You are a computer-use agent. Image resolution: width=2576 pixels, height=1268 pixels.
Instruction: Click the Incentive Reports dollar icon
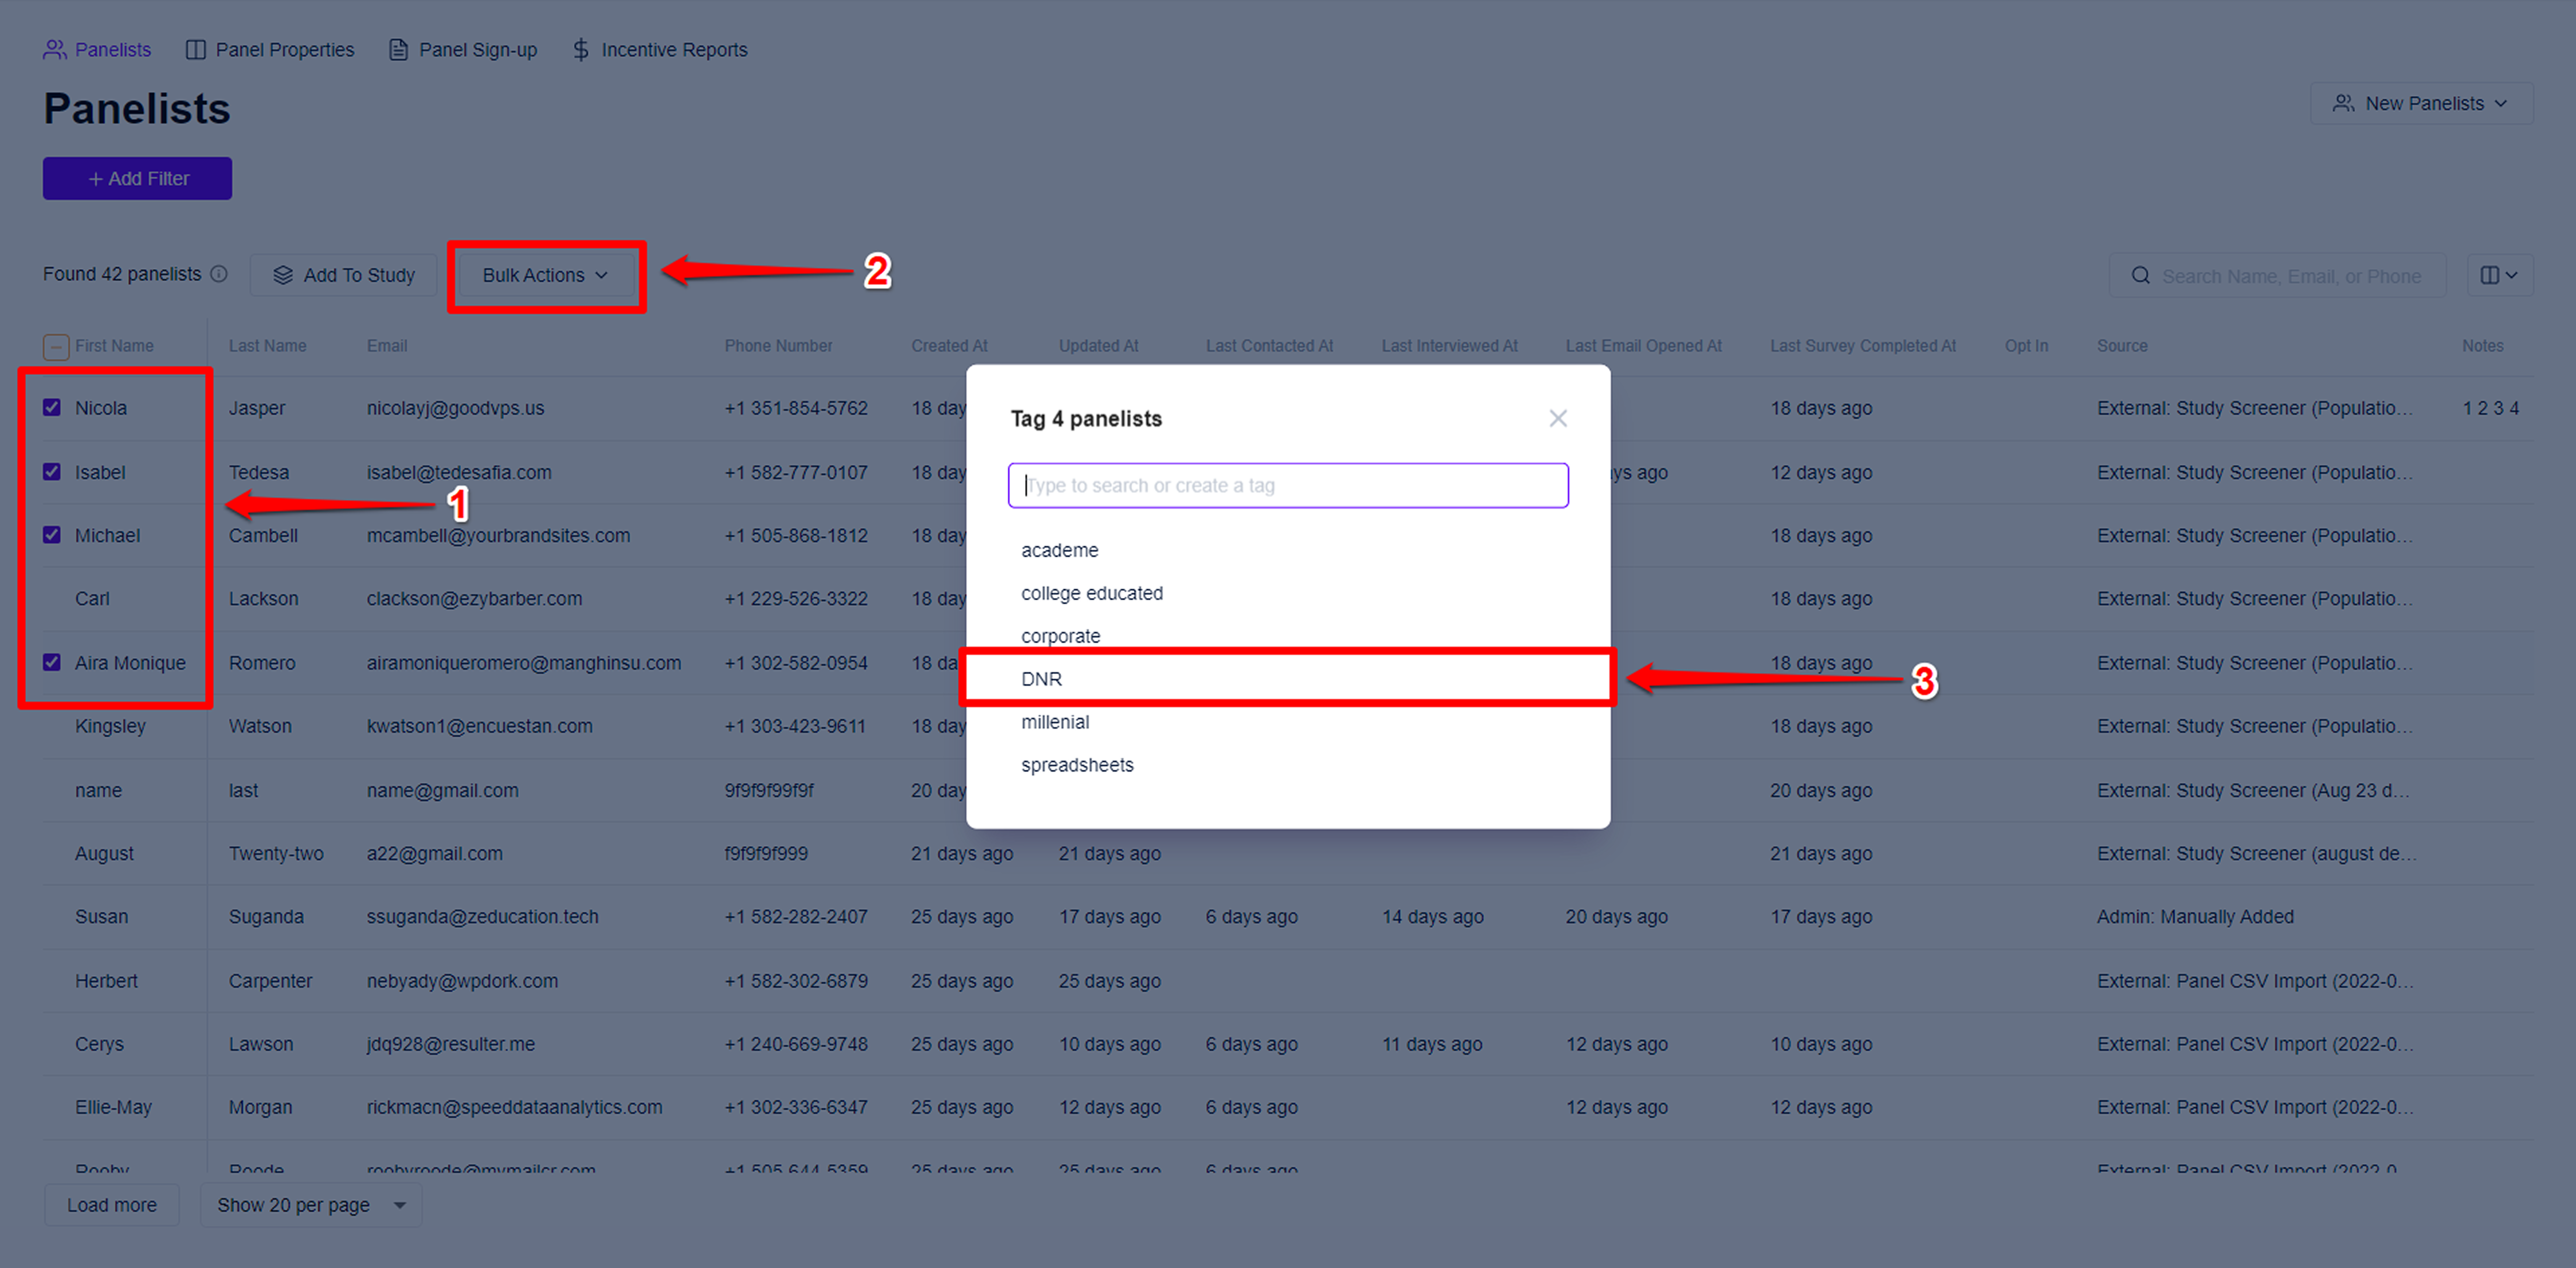click(581, 50)
